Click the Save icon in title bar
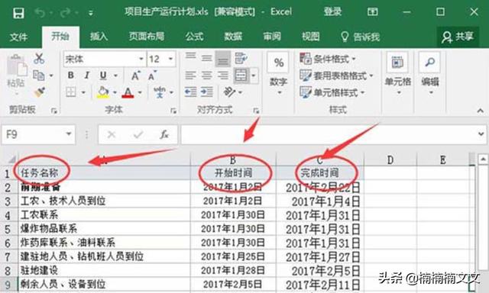This screenshot has width=489, height=293. click(x=18, y=13)
